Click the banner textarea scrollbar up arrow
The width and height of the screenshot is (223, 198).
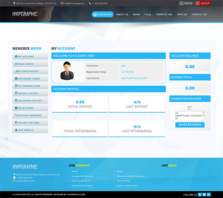204,113
